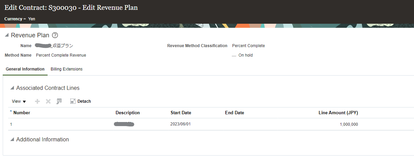Open the Revenue Plan help icon
414x160 pixels.
(55, 35)
